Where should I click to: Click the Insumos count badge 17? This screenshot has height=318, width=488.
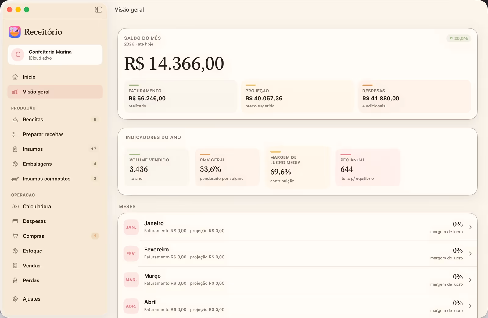click(x=94, y=149)
